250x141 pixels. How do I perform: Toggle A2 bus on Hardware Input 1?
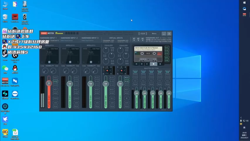tap(56, 81)
